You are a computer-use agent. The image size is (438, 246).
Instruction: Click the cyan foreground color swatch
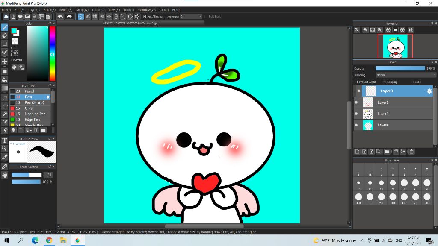(x=14, y=31)
